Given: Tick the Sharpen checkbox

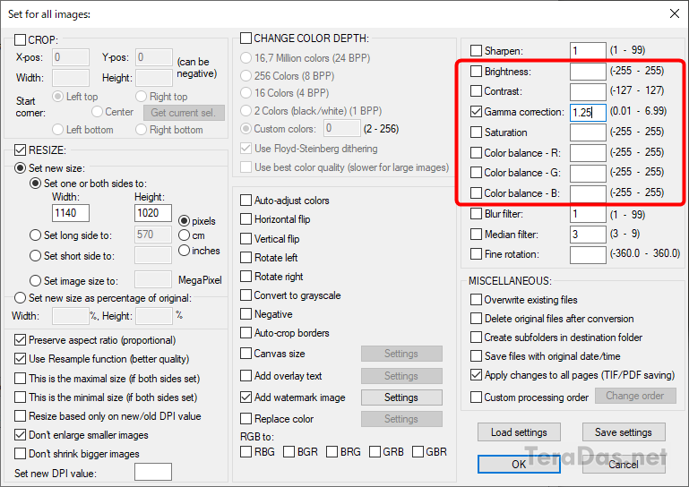Looking at the screenshot, I should pyautogui.click(x=476, y=50).
